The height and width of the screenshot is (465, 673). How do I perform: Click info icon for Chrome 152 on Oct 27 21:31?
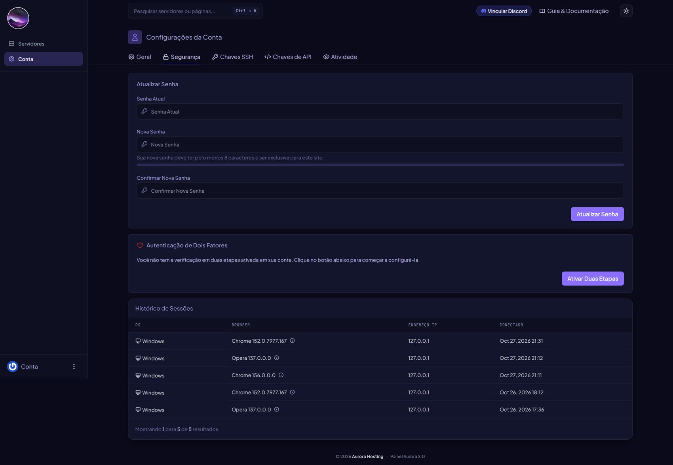click(x=292, y=341)
